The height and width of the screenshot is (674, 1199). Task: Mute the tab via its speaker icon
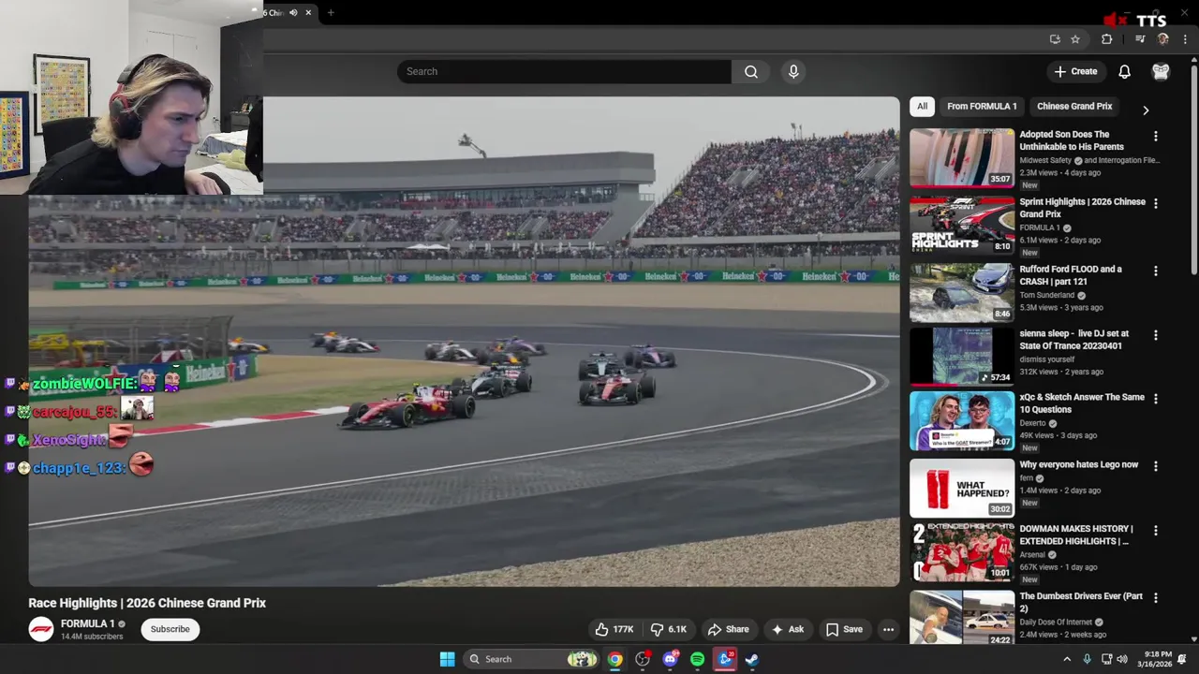pos(293,12)
